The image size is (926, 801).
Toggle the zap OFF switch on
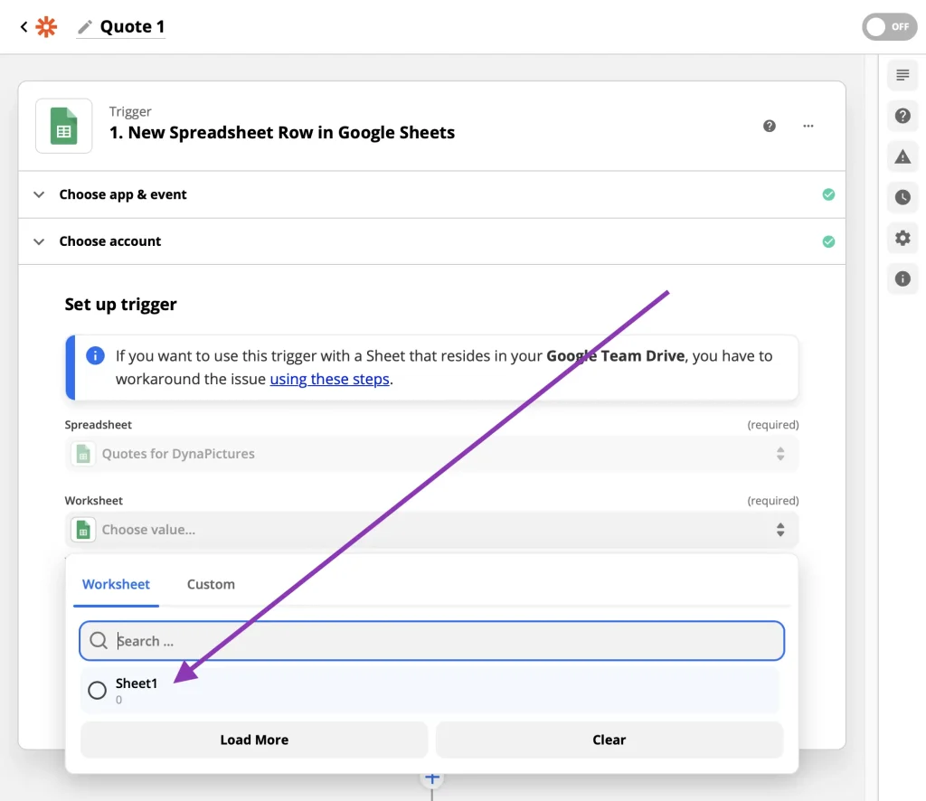(890, 27)
